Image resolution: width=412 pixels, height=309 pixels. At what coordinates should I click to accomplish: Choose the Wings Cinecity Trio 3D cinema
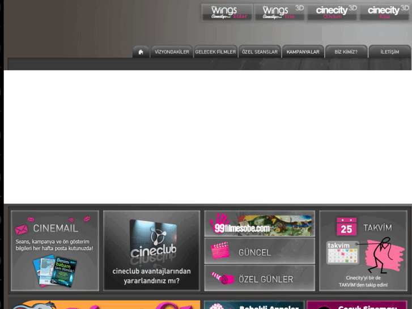tap(279, 12)
